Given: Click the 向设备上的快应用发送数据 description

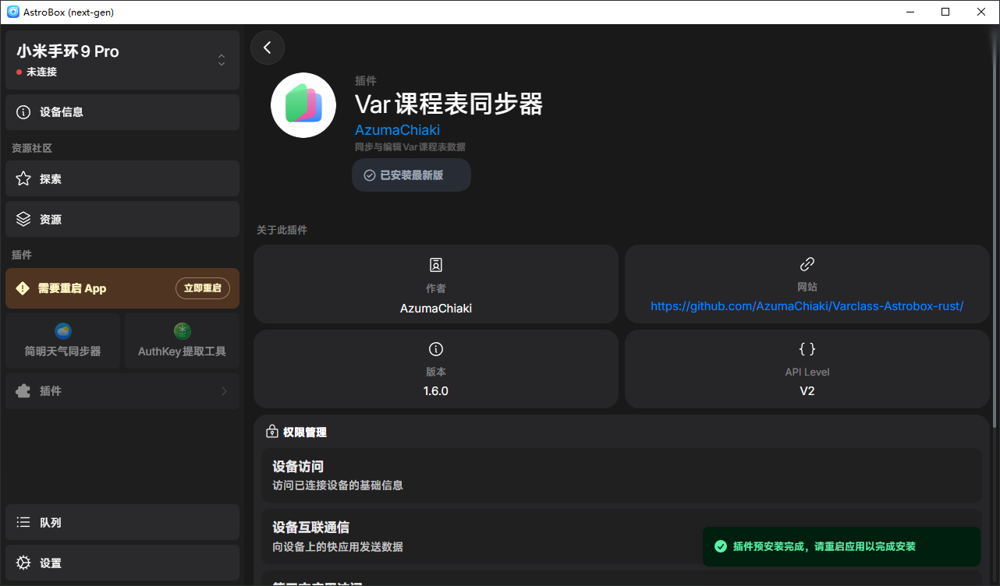Looking at the screenshot, I should click(x=338, y=547).
